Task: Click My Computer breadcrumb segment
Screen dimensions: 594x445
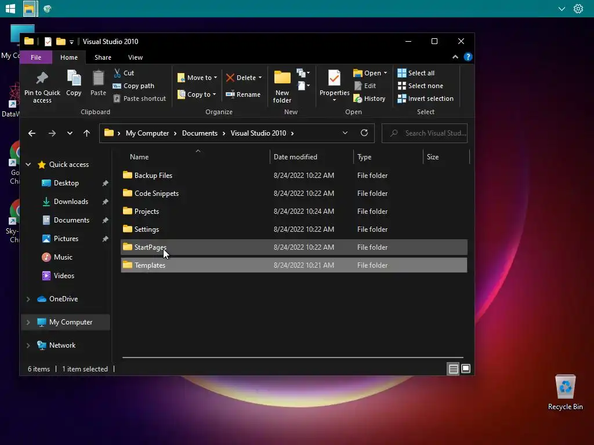Action: [147, 133]
